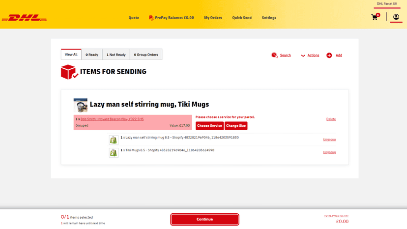The height and width of the screenshot is (229, 407).
Task: Click the DHL logo
Action: click(x=24, y=18)
